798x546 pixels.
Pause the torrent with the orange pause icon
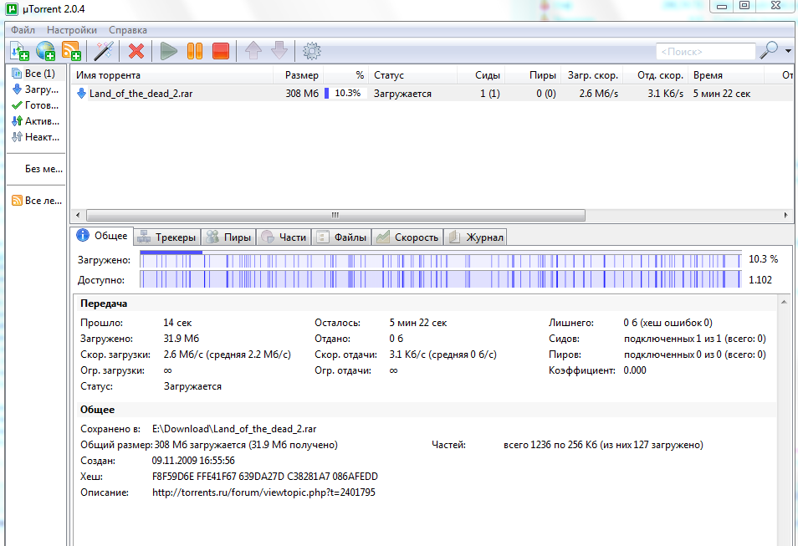[x=195, y=51]
